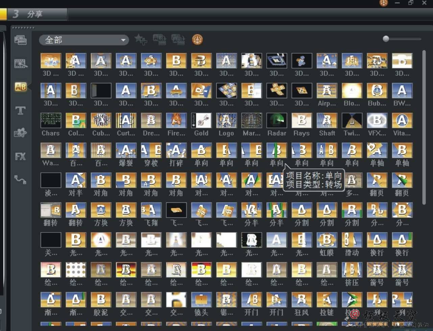The height and width of the screenshot is (331, 433).
Task: Select the Shaft transition thumbnail
Action: [327, 121]
